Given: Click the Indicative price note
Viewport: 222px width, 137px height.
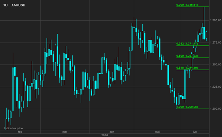Looking at the screenshot, I should click(x=14, y=128).
